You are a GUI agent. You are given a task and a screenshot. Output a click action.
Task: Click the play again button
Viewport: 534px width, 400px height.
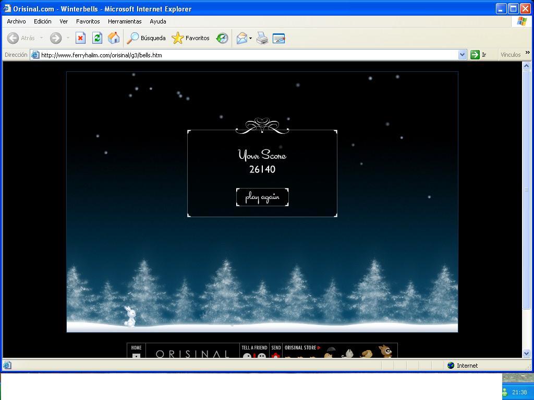pos(262,197)
